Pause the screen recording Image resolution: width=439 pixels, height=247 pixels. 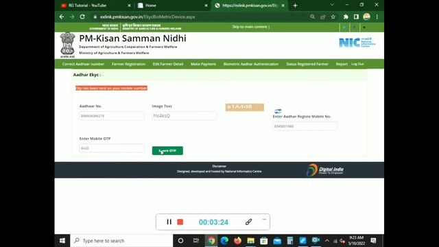[169, 222]
